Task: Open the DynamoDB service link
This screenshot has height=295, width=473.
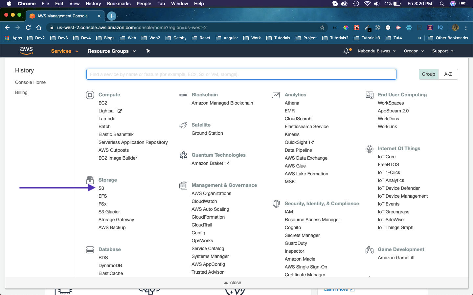Action: [x=110, y=265]
